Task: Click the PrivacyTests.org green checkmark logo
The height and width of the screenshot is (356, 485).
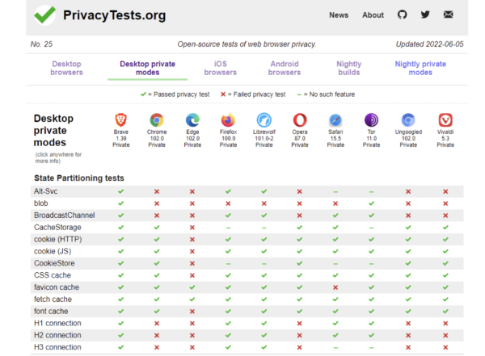Action: click(44, 15)
